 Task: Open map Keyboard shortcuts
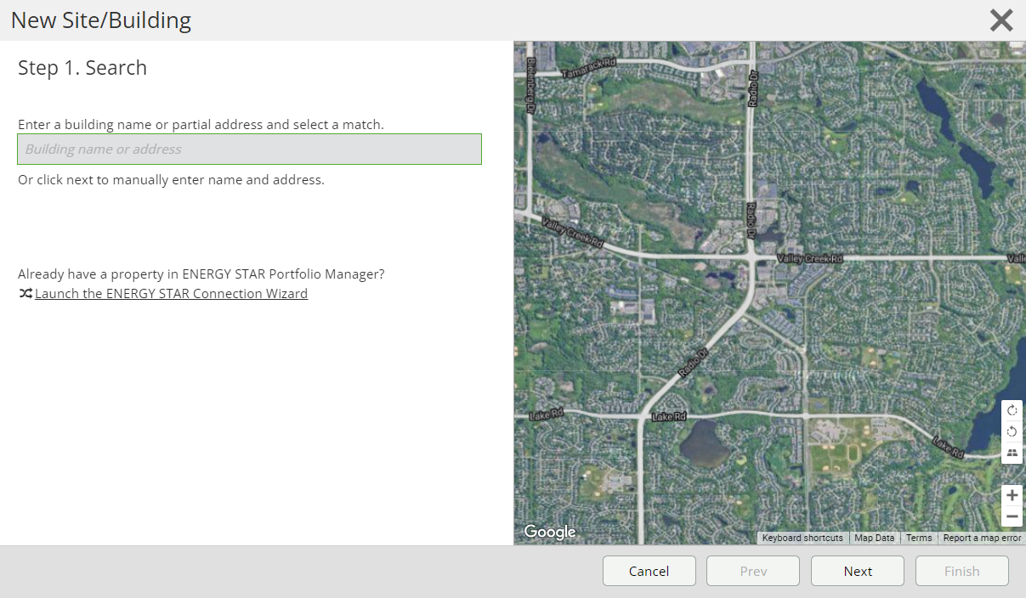(x=802, y=538)
